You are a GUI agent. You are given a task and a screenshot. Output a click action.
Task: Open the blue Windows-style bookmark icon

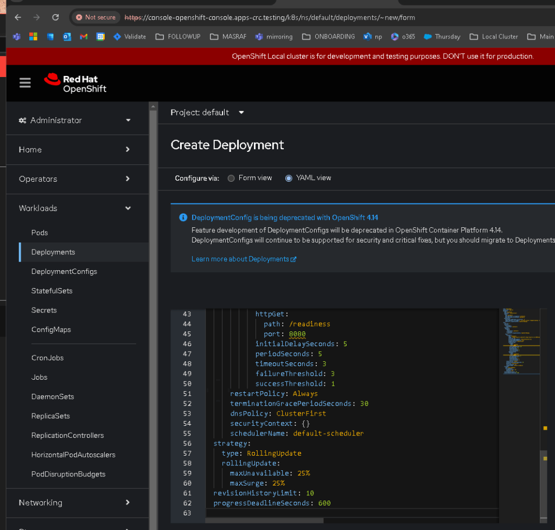click(50, 36)
